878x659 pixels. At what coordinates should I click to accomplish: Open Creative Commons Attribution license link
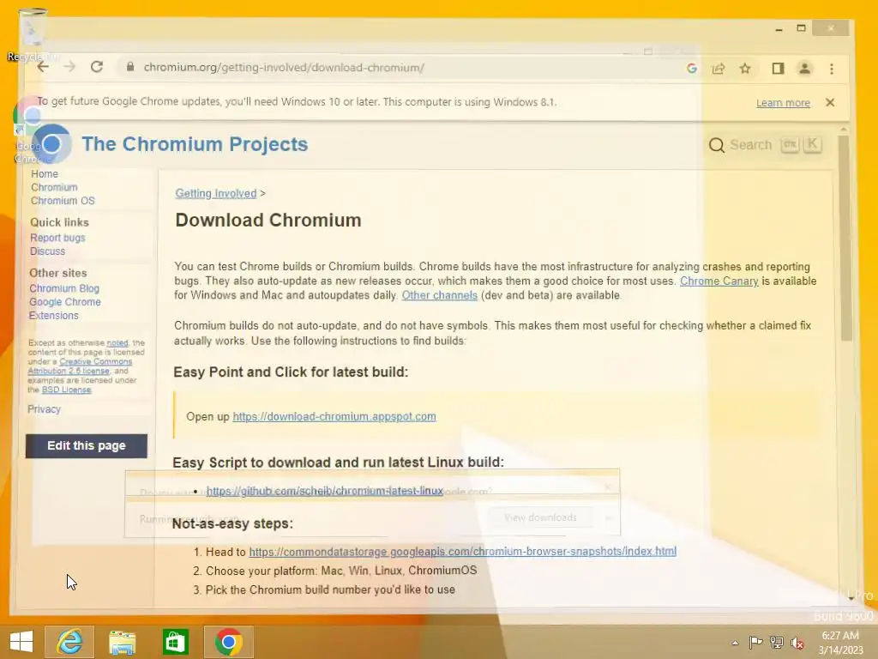[80, 366]
